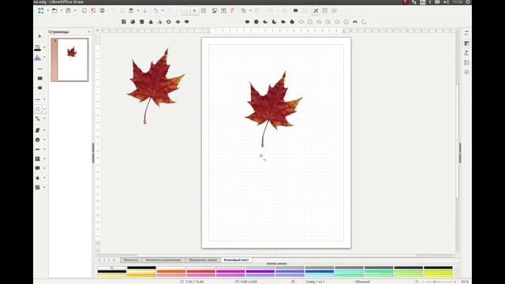
Task: Select the curve polygon tool
Action: [38, 109]
